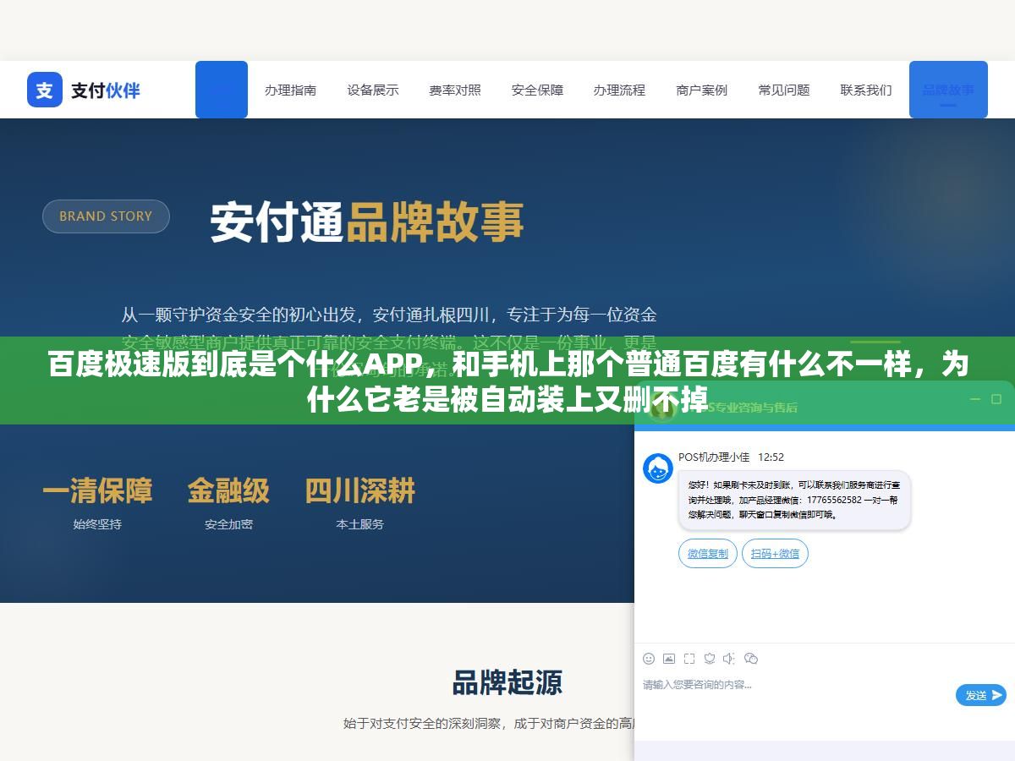Click the 品牌起源 section heading
This screenshot has height=761, width=1015.
[x=507, y=682]
